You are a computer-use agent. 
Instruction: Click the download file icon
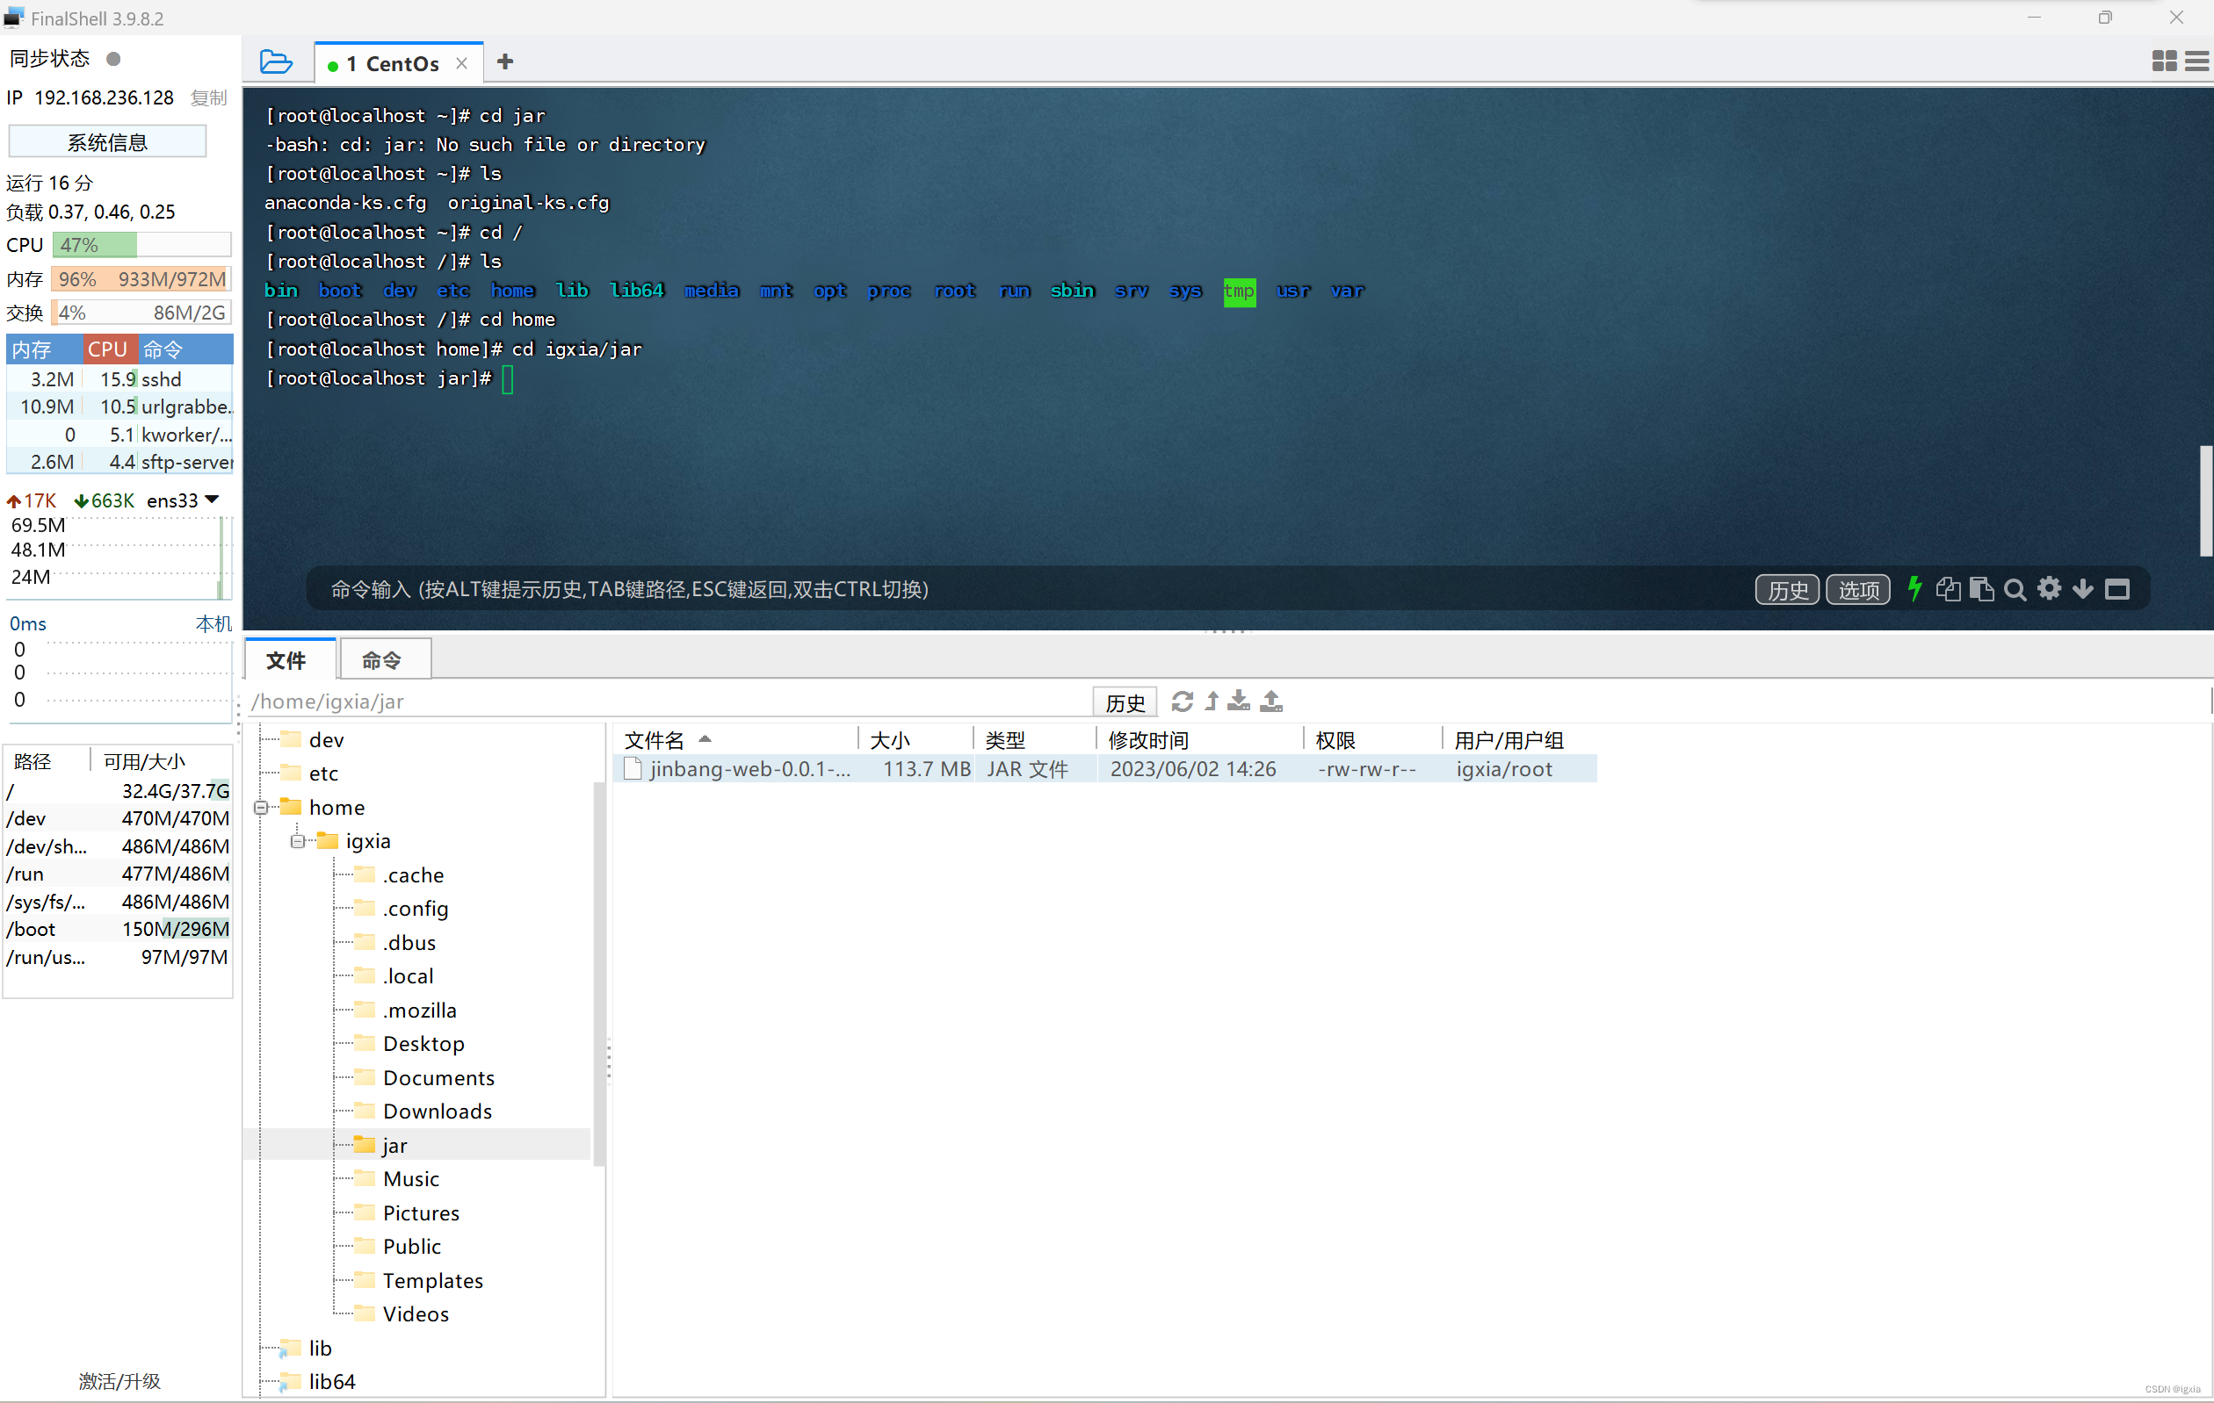[1240, 701]
